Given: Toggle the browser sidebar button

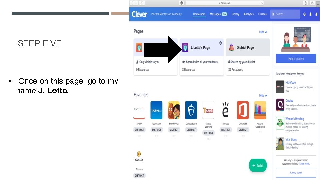Looking at the screenshot, I should [x=142, y=3].
